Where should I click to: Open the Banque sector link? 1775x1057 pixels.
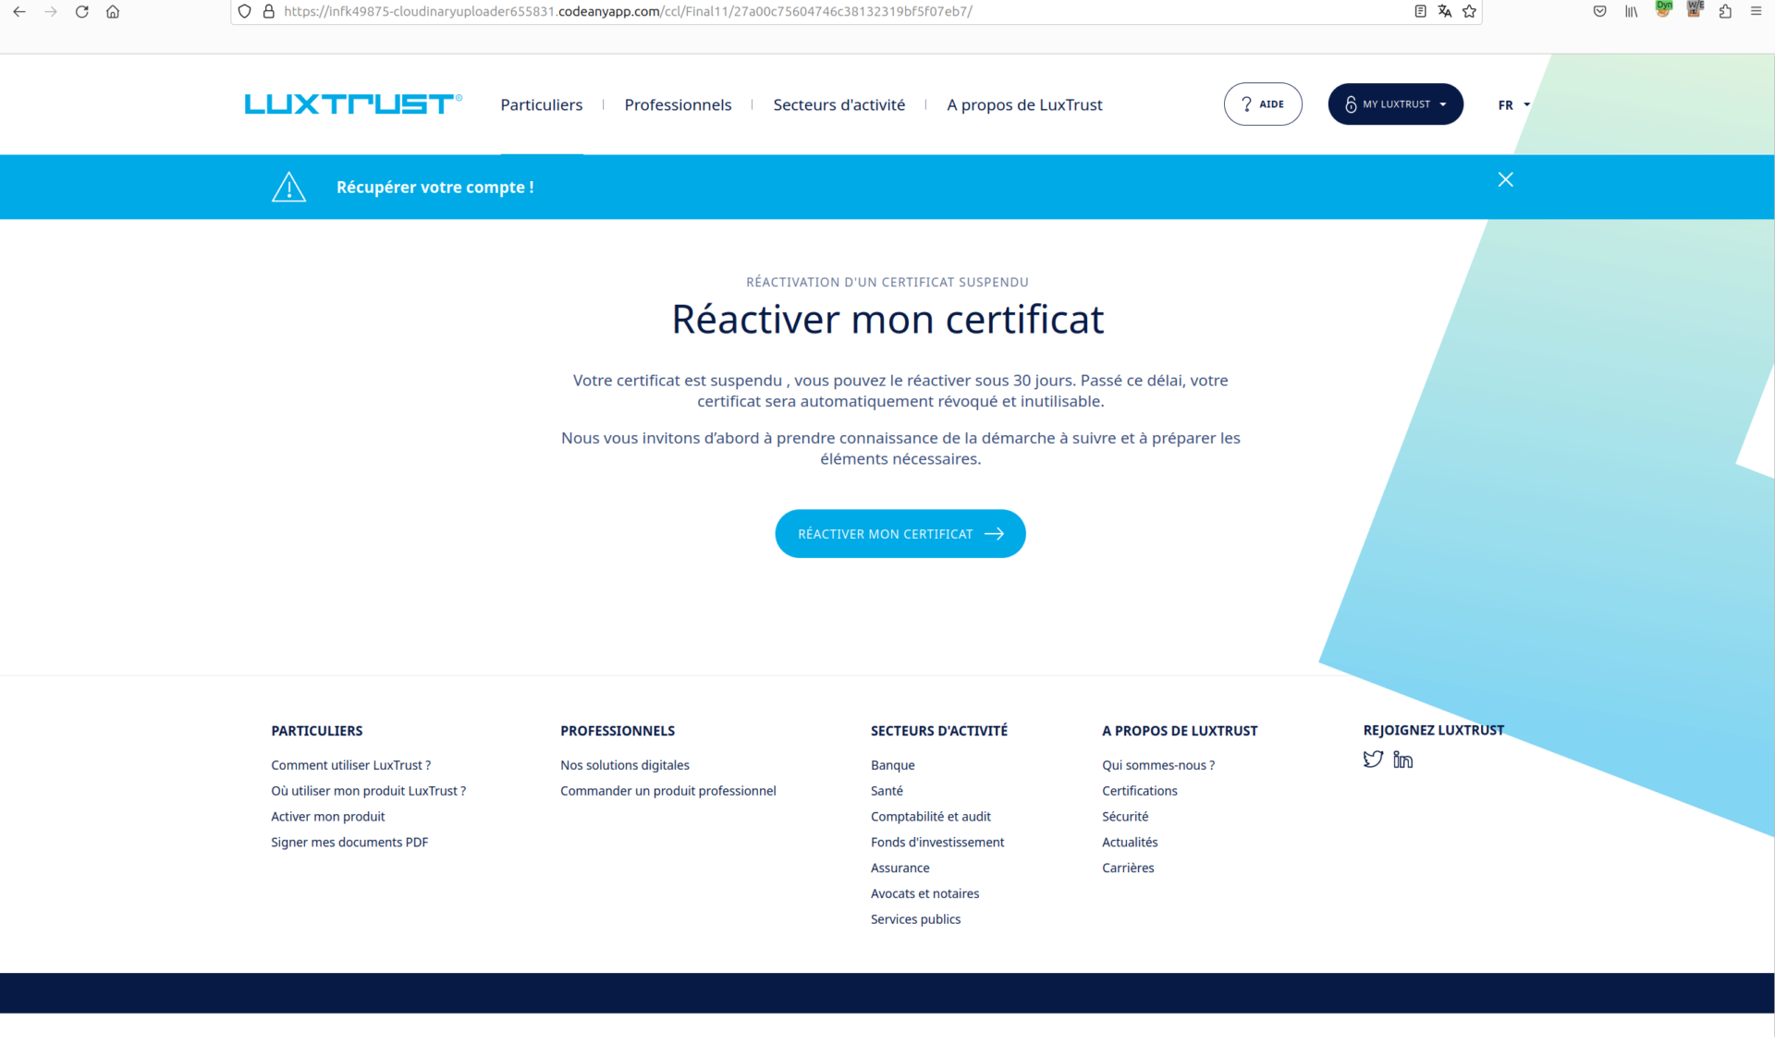tap(893, 765)
